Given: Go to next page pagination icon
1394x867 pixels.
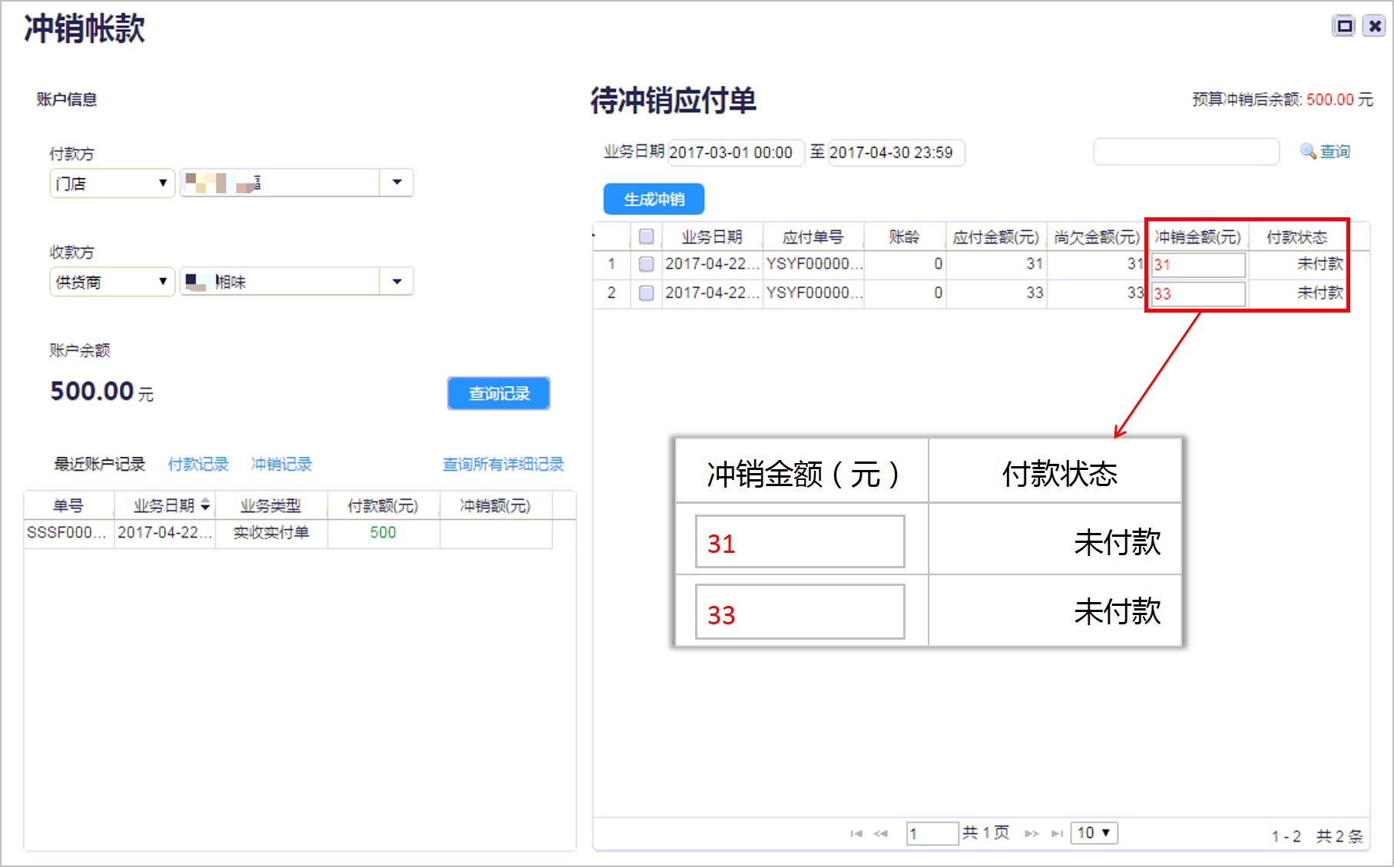Looking at the screenshot, I should tap(1031, 833).
